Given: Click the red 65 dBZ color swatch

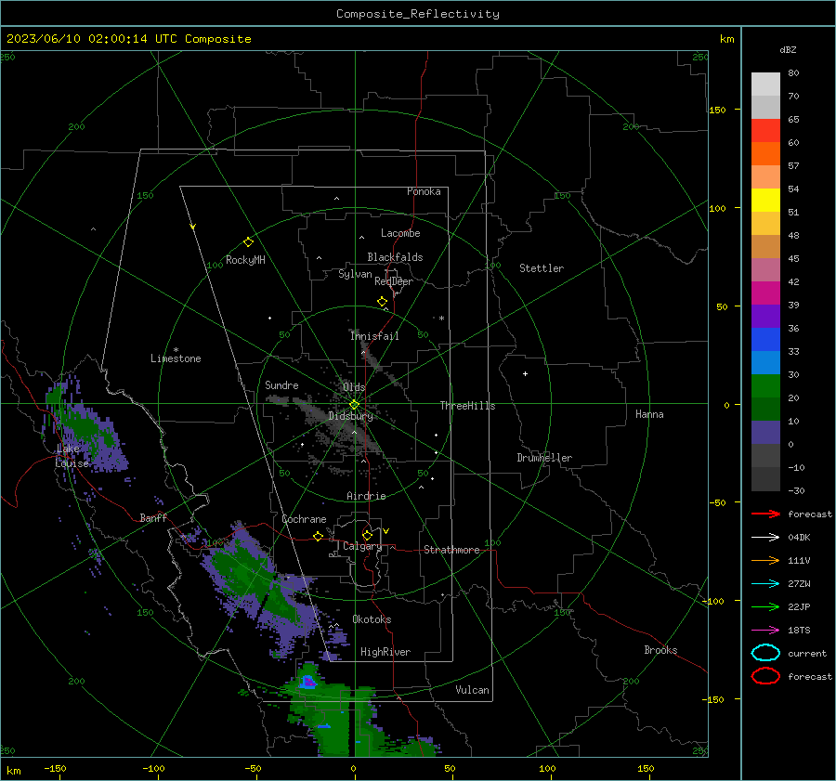Looking at the screenshot, I should (x=765, y=131).
